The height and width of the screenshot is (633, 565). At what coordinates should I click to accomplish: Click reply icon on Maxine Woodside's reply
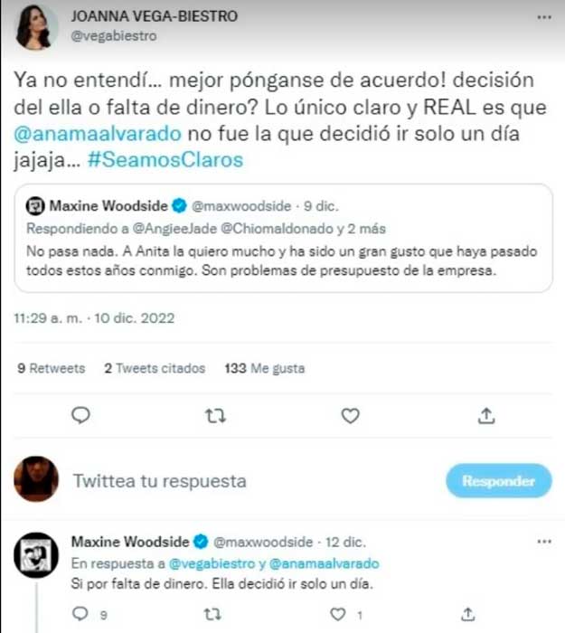80,614
